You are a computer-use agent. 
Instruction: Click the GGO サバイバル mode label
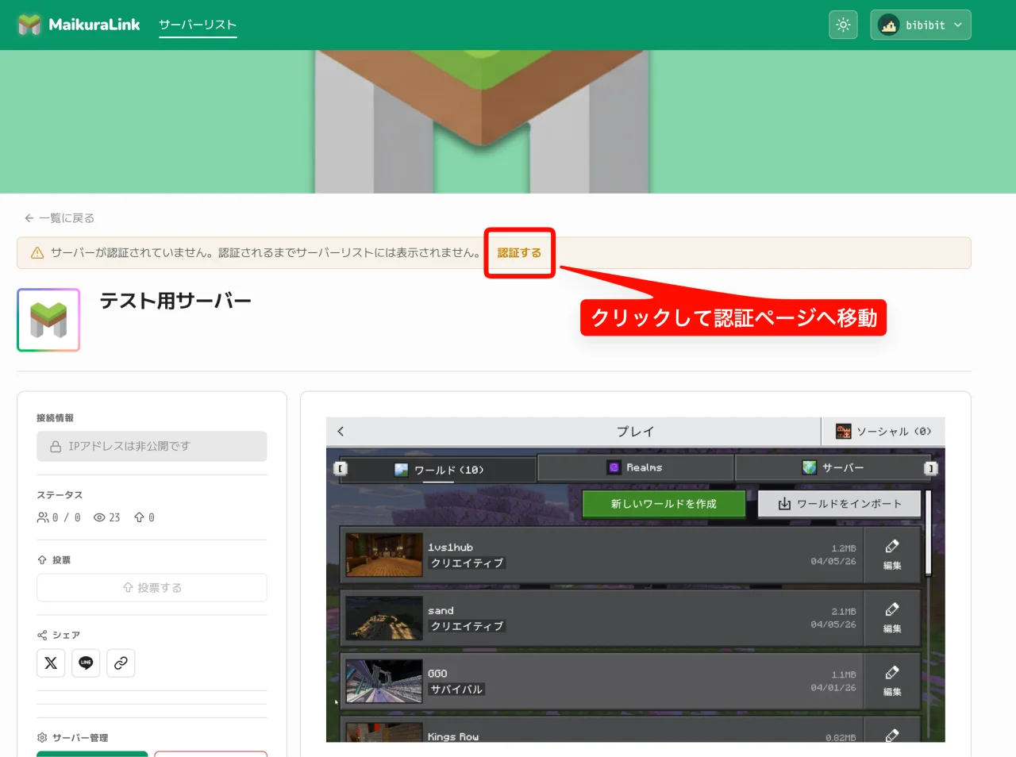point(456,690)
